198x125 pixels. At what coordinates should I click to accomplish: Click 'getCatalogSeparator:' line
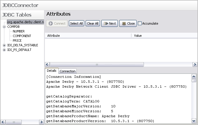[69, 96]
